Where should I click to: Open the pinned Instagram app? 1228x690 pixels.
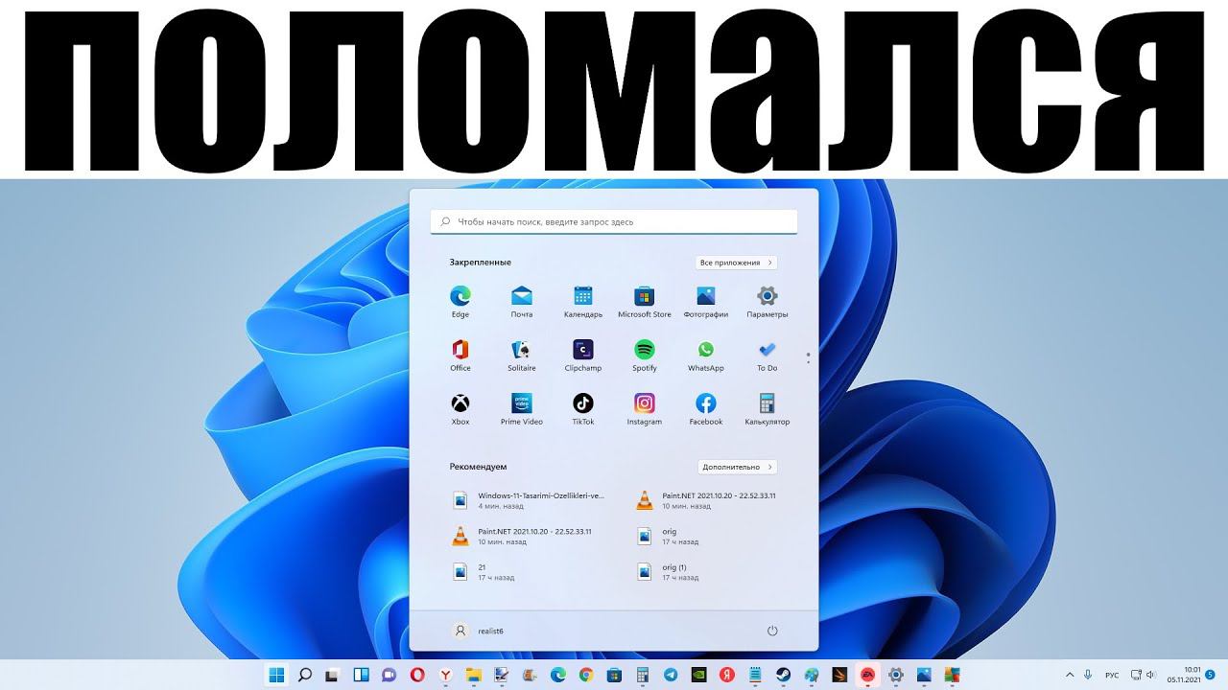coord(645,408)
